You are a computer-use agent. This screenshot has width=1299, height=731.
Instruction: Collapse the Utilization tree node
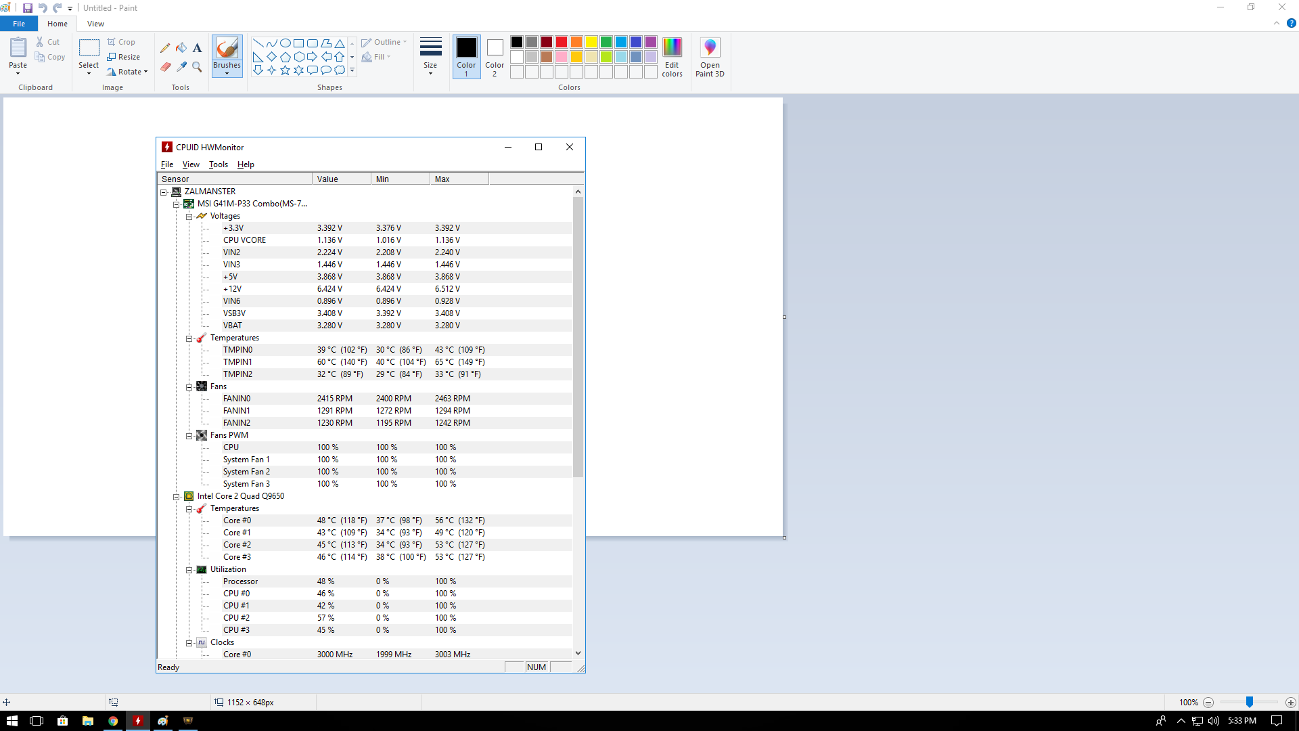pos(189,570)
